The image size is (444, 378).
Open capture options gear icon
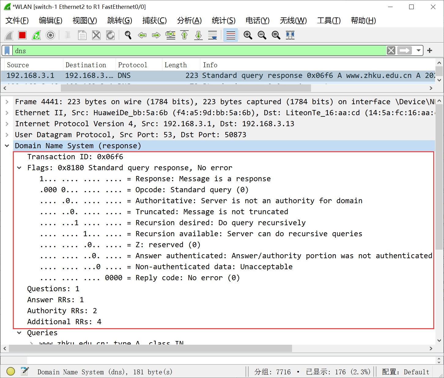point(50,35)
